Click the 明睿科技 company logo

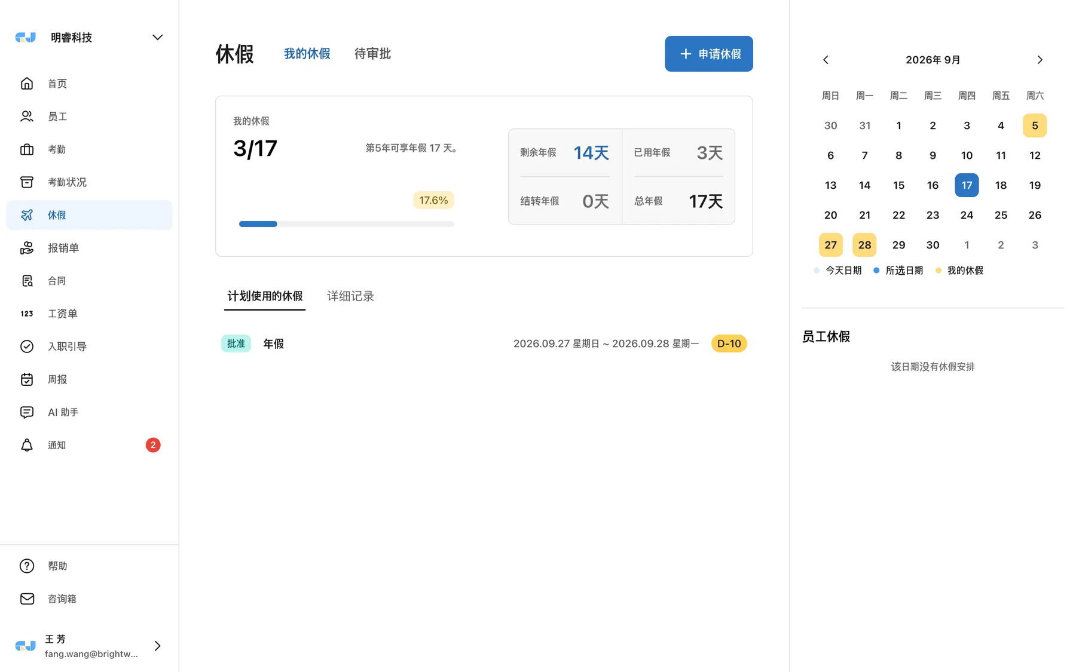(x=25, y=38)
